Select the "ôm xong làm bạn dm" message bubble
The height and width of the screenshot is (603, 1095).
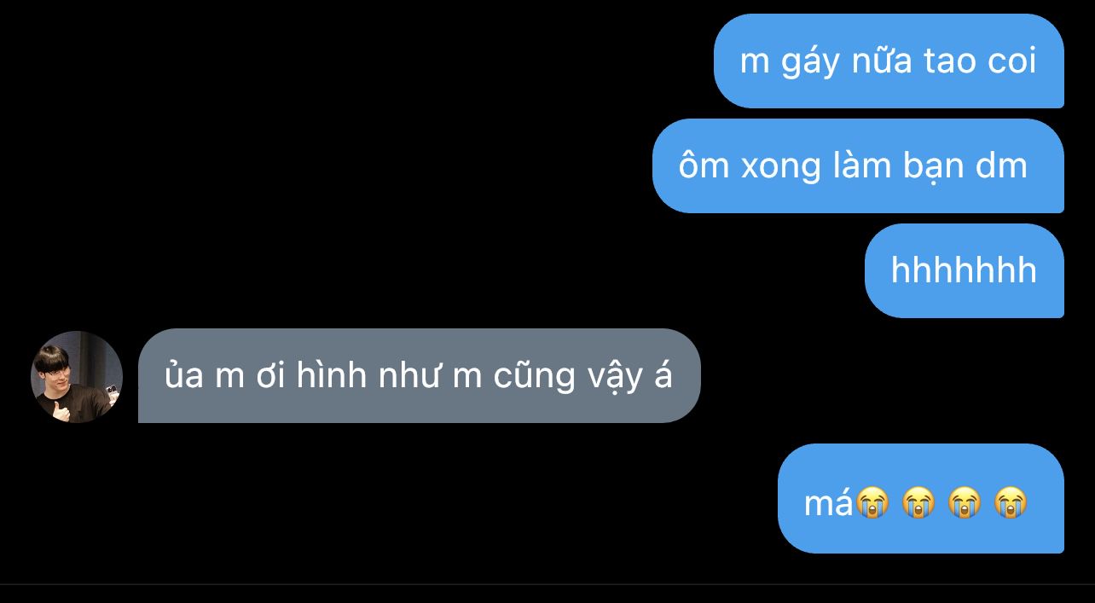(858, 166)
